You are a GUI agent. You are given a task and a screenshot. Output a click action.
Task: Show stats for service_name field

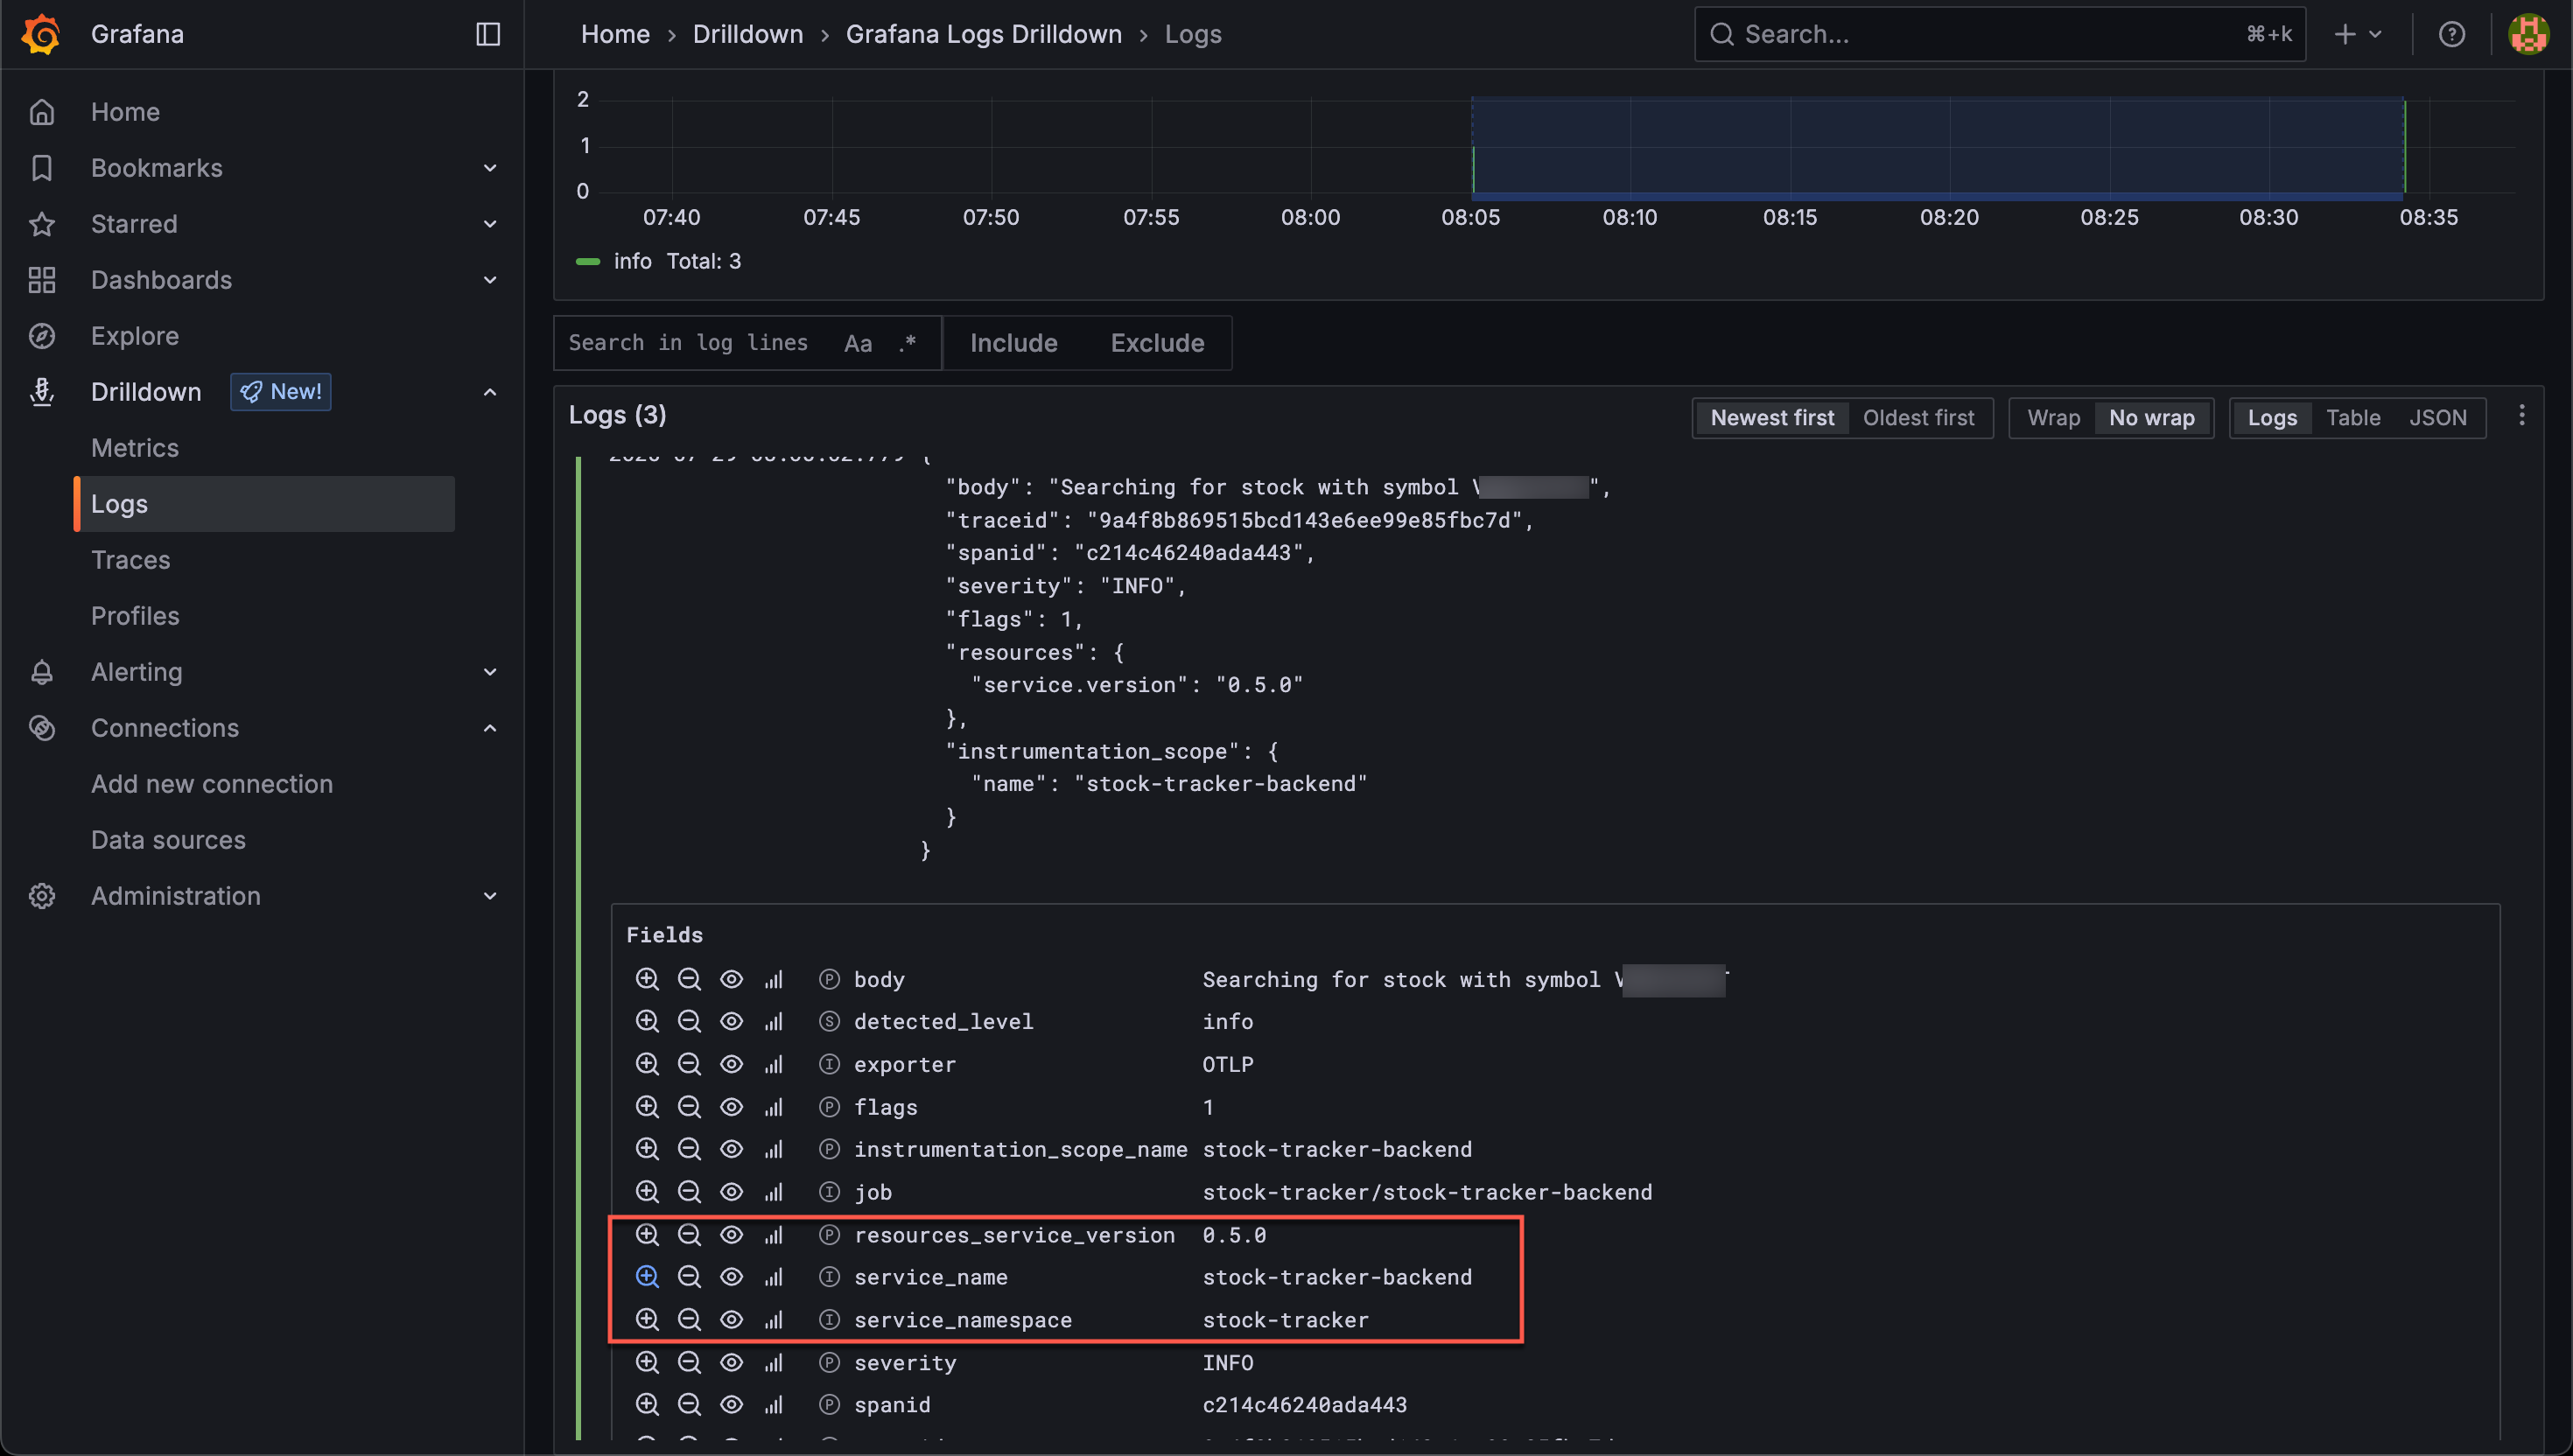click(774, 1277)
